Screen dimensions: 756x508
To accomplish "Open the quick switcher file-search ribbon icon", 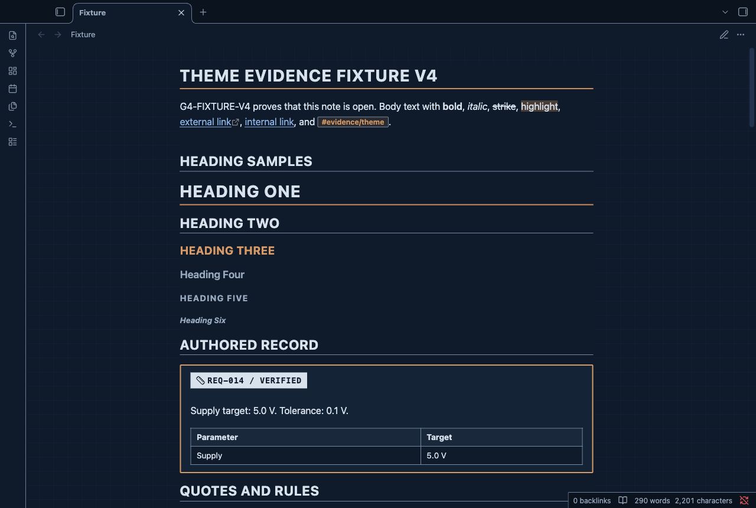I will pyautogui.click(x=12, y=35).
